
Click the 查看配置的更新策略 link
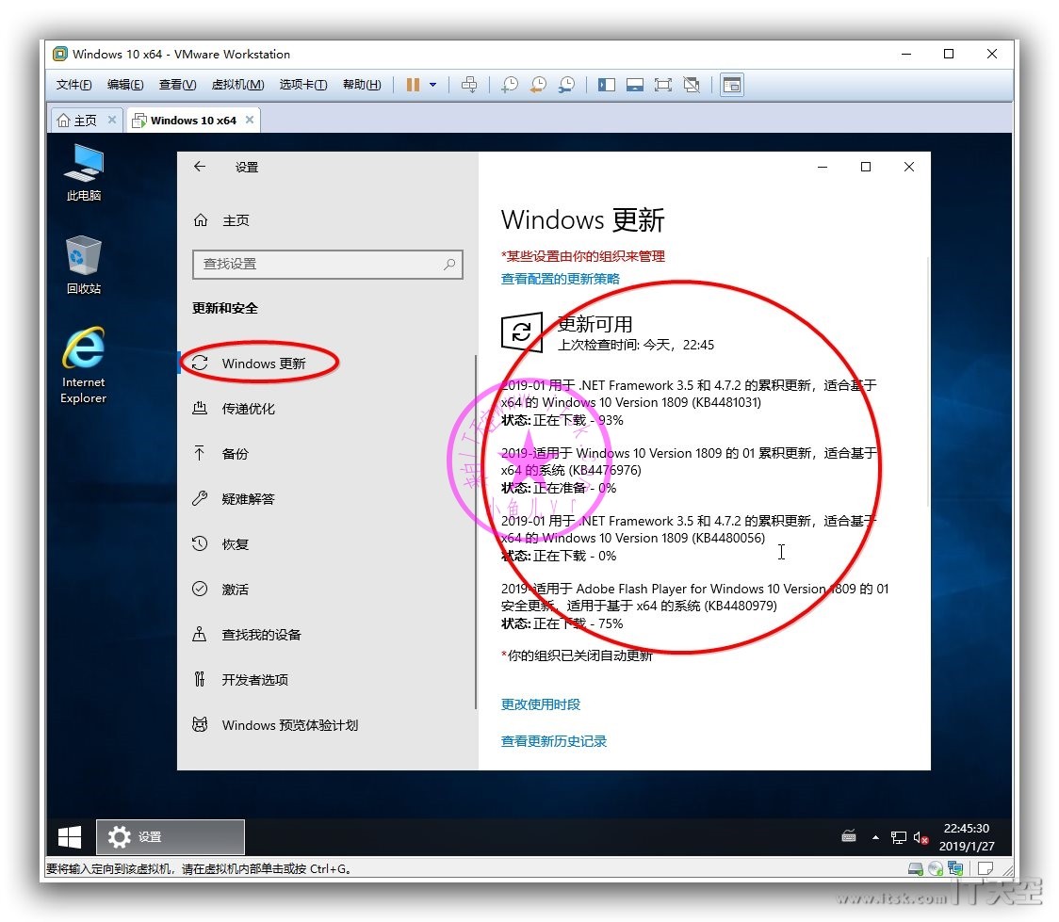click(560, 279)
